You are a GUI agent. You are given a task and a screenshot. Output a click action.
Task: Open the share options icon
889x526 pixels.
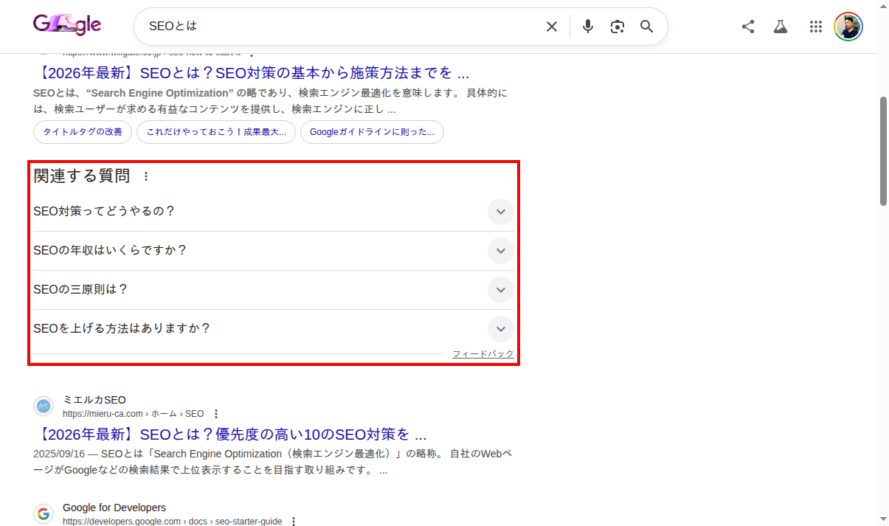pyautogui.click(x=748, y=26)
